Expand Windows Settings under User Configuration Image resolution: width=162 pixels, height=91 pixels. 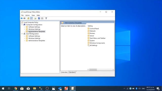[25, 38]
